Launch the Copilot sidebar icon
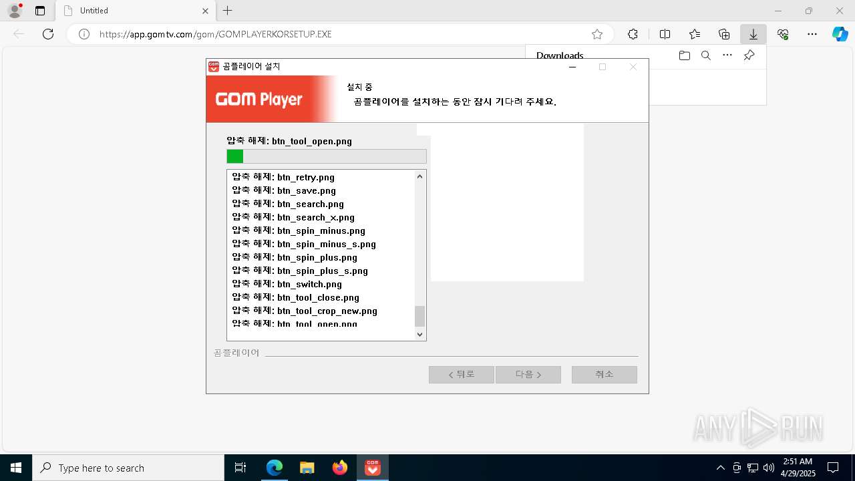Viewport: 855px width, 481px height. pyautogui.click(x=840, y=34)
